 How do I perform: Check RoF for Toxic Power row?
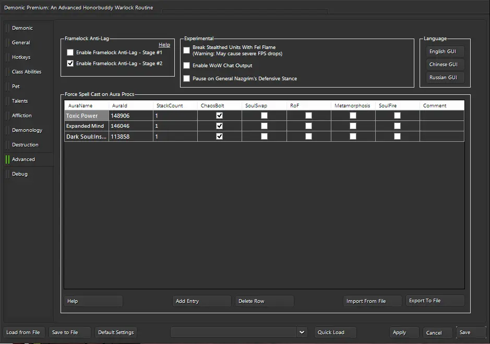coord(309,116)
